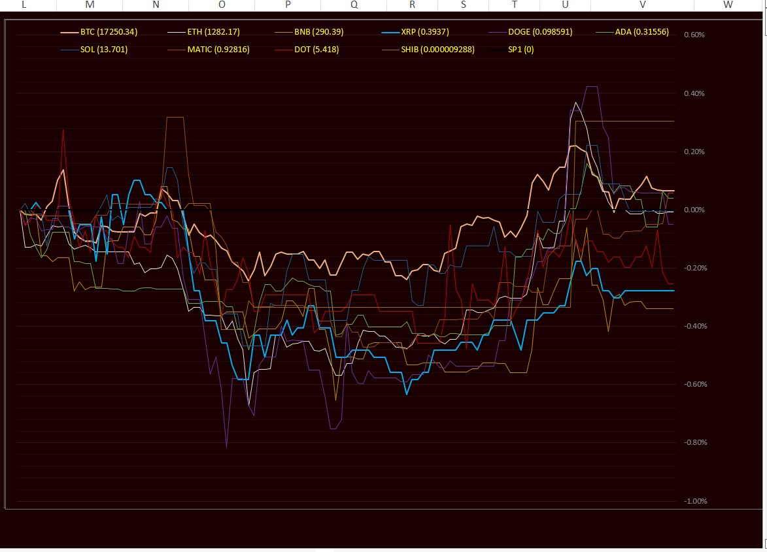Click ADA (0.31556) legend entry
The height and width of the screenshot is (552, 767).
tap(632, 32)
